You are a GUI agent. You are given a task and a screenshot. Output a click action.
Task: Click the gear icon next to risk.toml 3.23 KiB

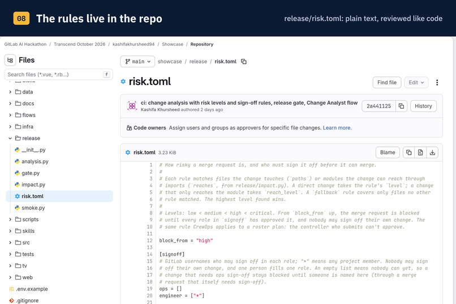click(128, 152)
